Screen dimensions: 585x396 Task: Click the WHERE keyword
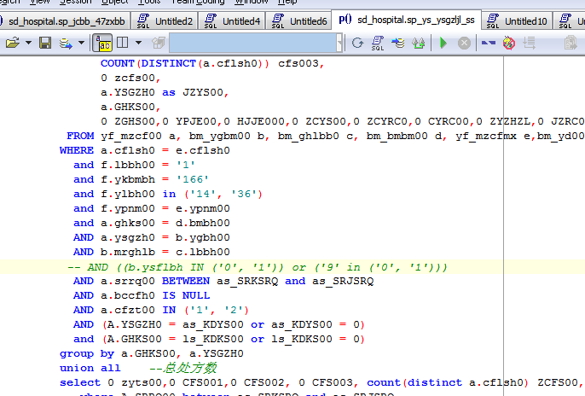[x=77, y=150]
